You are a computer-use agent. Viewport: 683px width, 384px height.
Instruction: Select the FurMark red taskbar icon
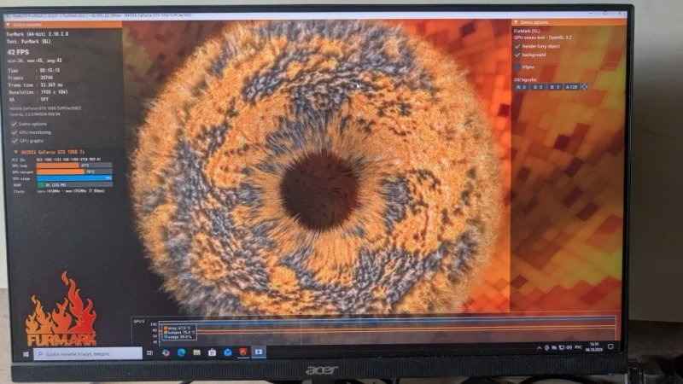click(243, 352)
